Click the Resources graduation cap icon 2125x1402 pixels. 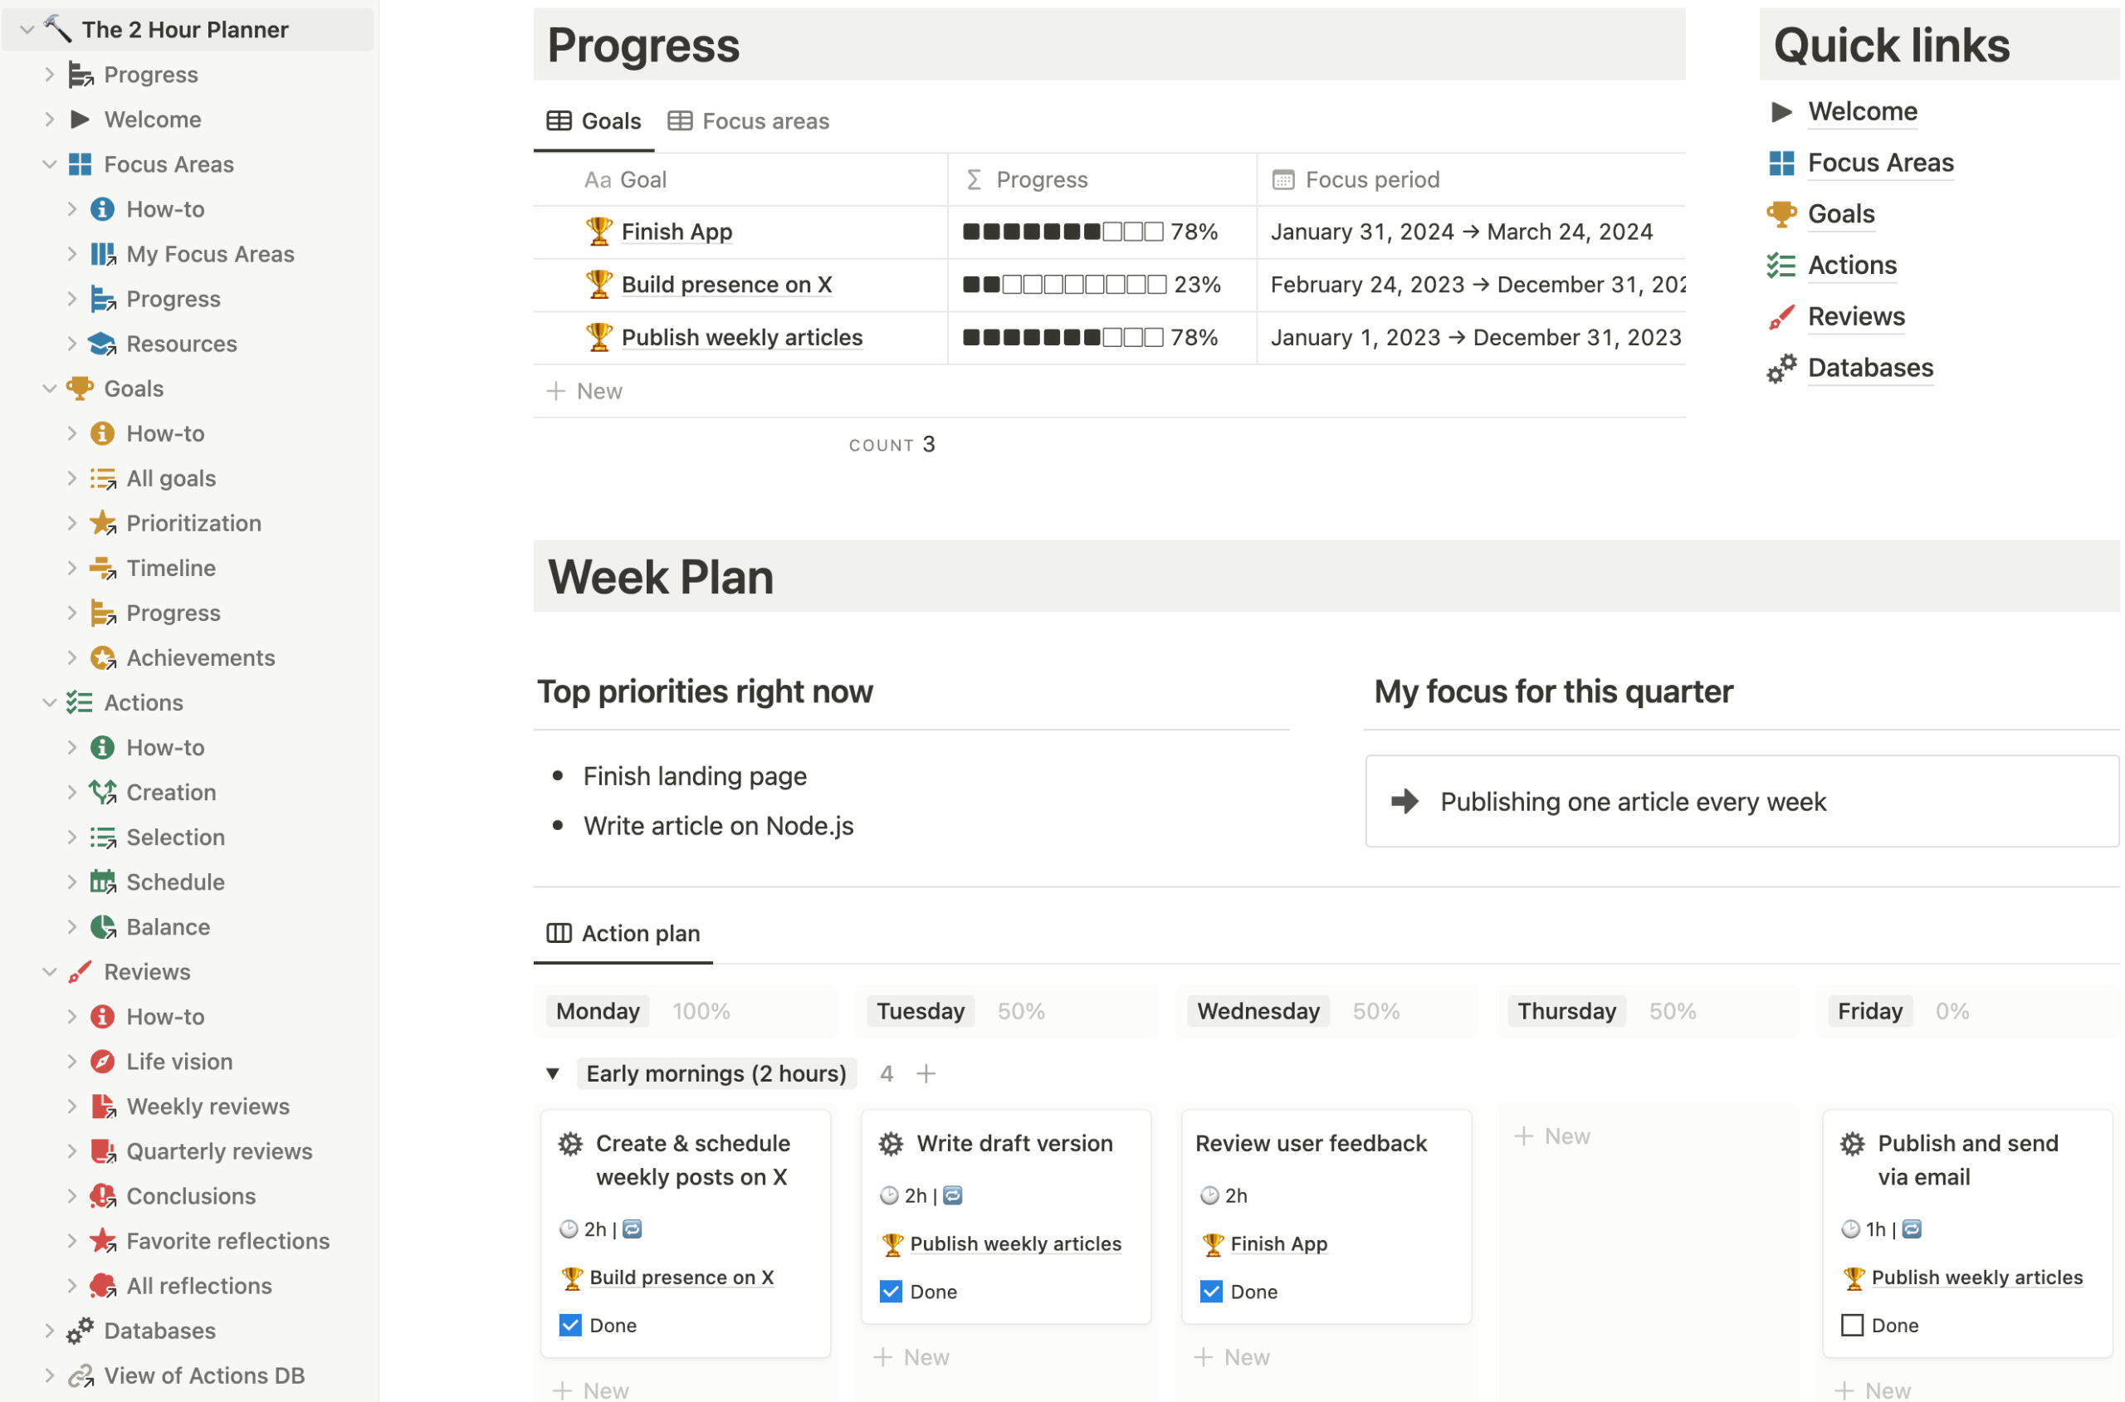[x=103, y=344]
